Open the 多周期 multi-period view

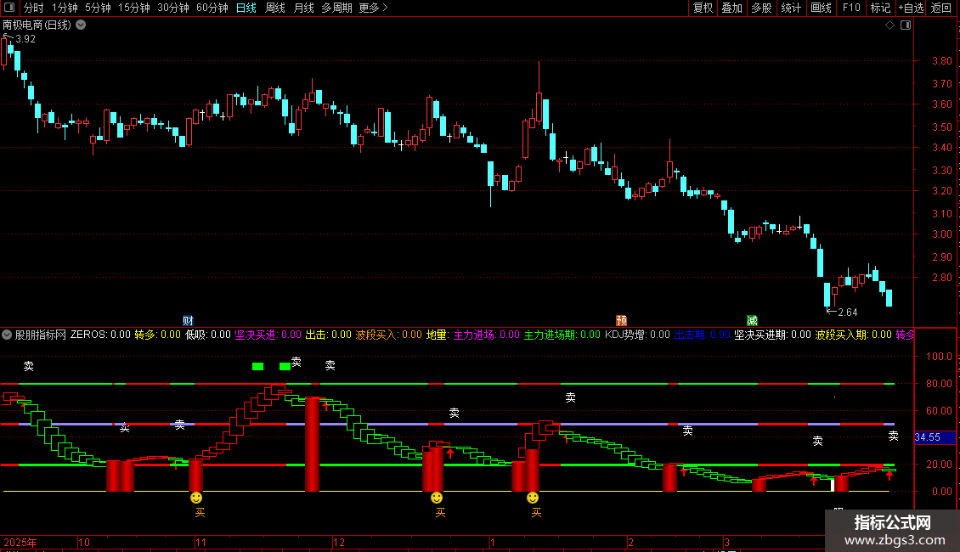(336, 8)
